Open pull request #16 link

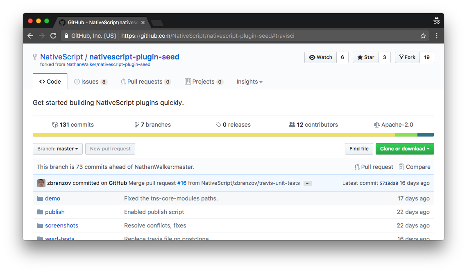[181, 183]
